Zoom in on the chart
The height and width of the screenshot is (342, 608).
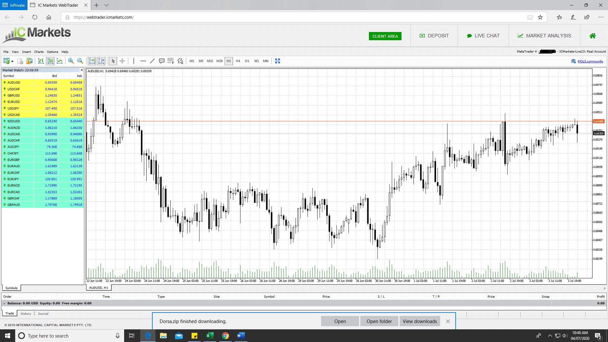(71, 61)
